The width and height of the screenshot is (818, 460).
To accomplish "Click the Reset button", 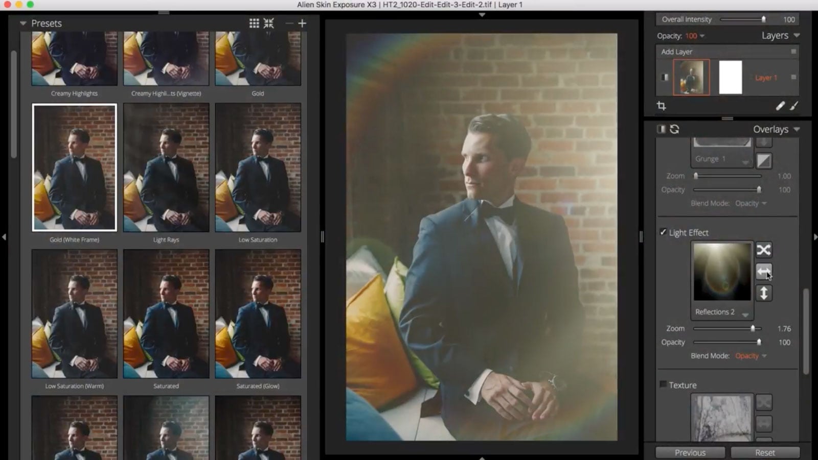I will (x=765, y=452).
